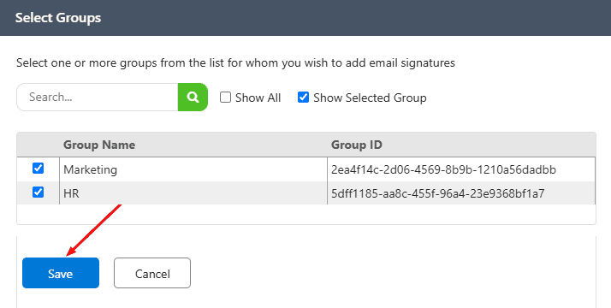This screenshot has height=308, width=611.
Task: Uncheck the Marketing group checkbox
Action: pyautogui.click(x=38, y=169)
